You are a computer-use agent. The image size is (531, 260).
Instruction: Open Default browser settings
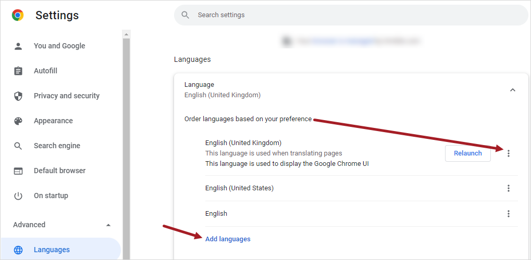click(60, 171)
